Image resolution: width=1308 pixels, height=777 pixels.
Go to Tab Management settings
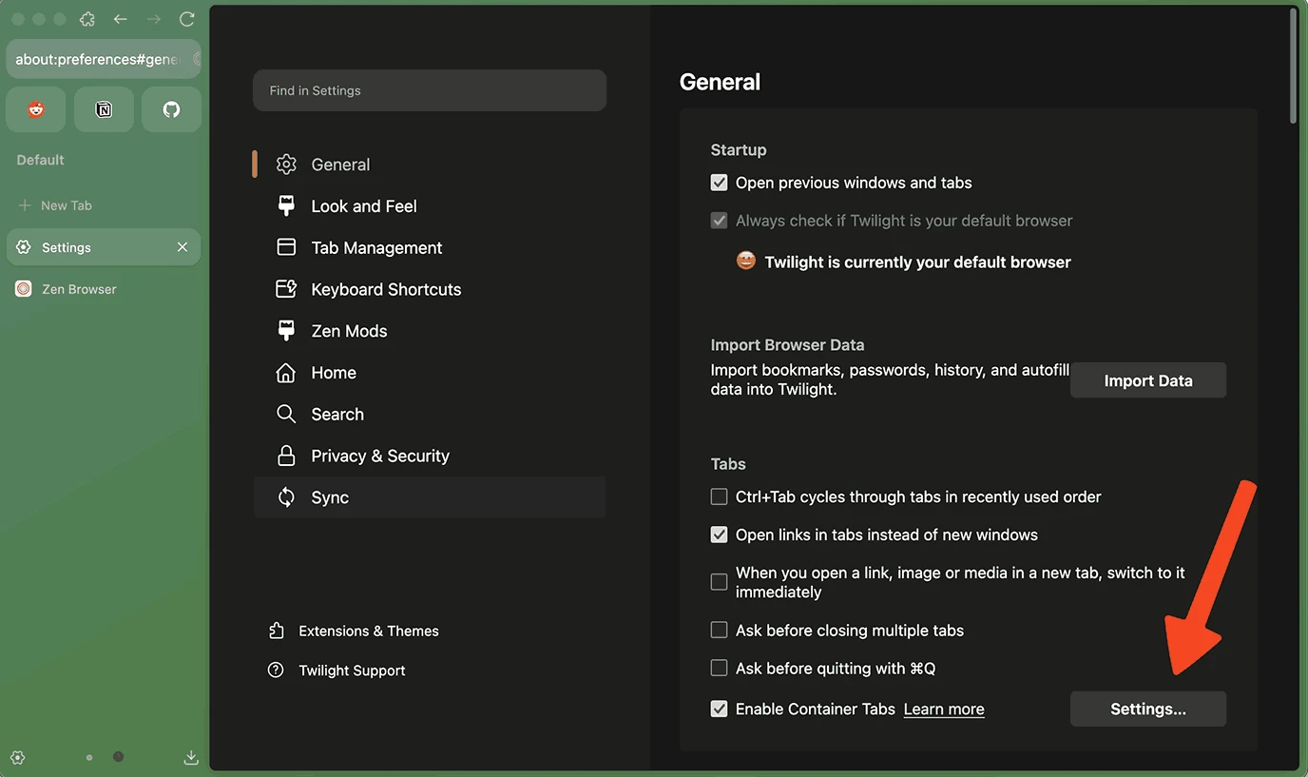[x=430, y=247]
